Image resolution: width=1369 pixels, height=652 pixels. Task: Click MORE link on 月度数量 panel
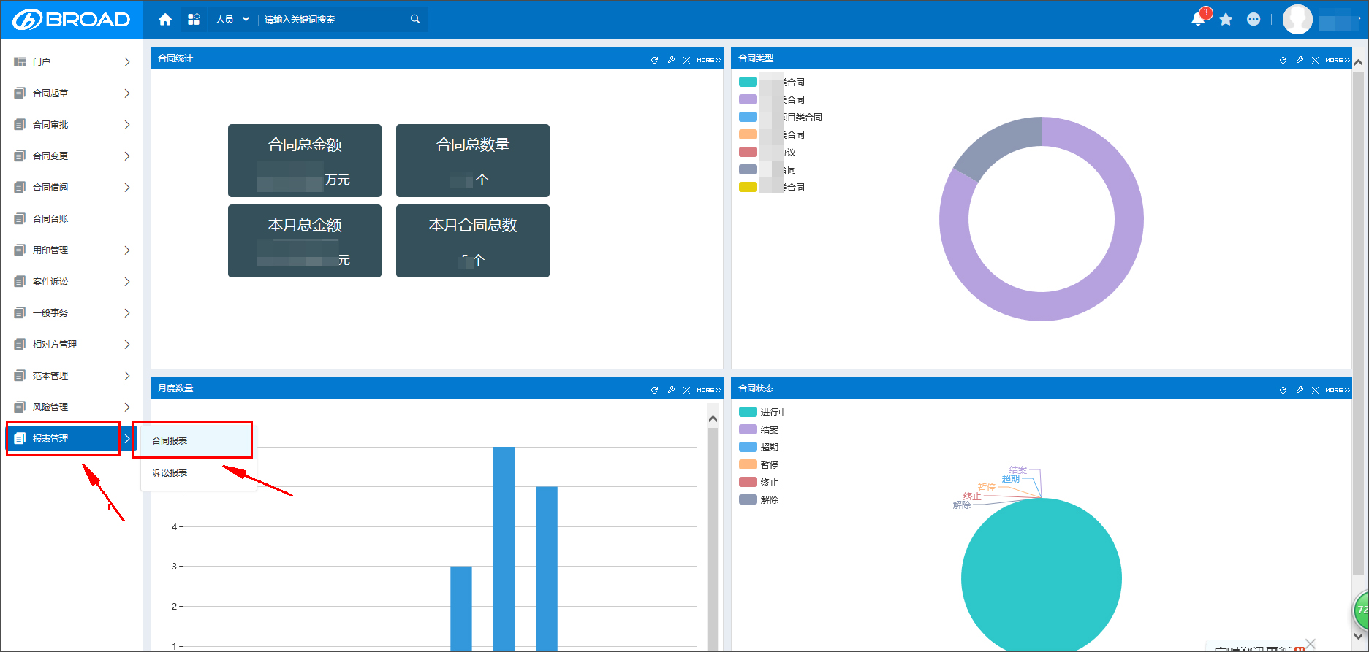click(x=709, y=390)
